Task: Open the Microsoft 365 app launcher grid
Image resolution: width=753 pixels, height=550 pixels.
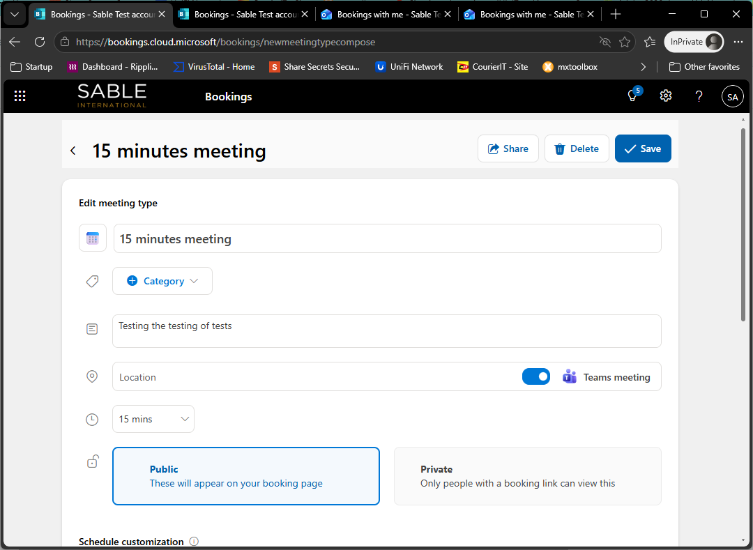Action: 20,96
